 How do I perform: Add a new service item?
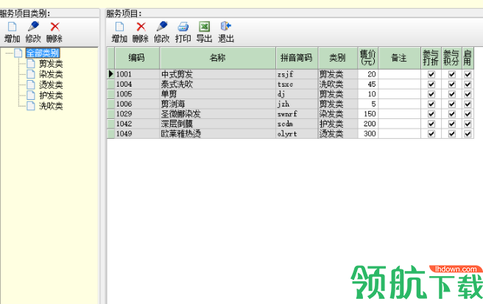click(x=119, y=32)
